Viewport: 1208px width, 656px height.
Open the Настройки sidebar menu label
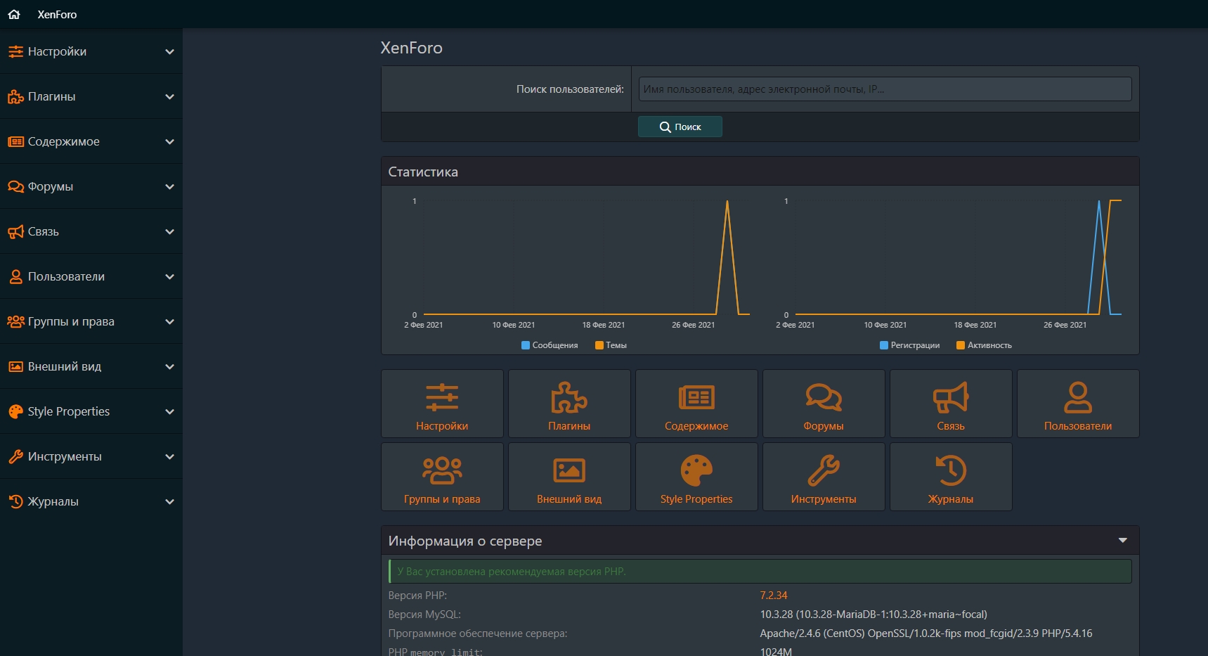(x=57, y=51)
